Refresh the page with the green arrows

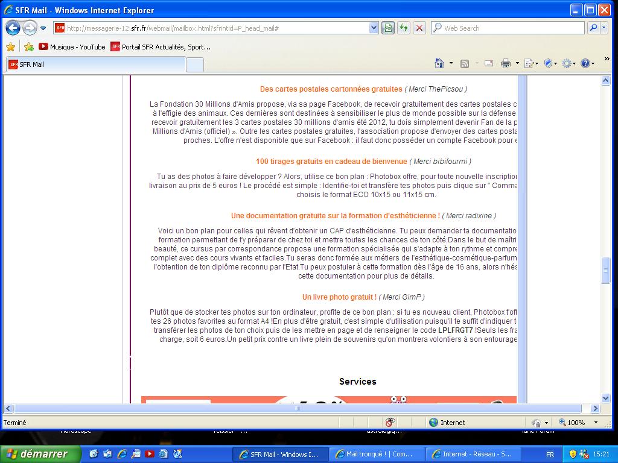(x=404, y=28)
